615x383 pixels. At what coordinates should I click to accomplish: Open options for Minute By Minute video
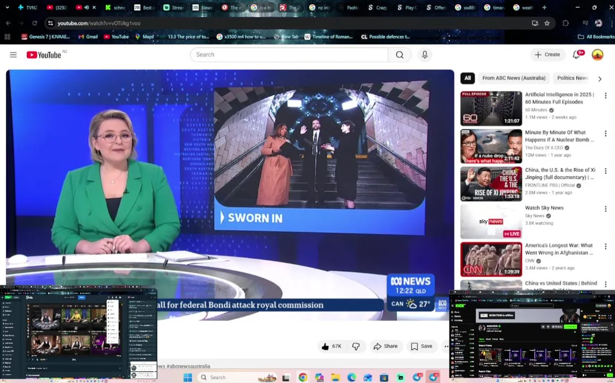605,134
